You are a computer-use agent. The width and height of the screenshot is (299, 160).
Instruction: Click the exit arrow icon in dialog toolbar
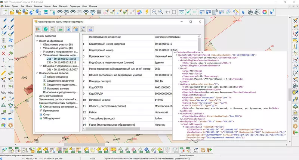[x=38, y=29]
